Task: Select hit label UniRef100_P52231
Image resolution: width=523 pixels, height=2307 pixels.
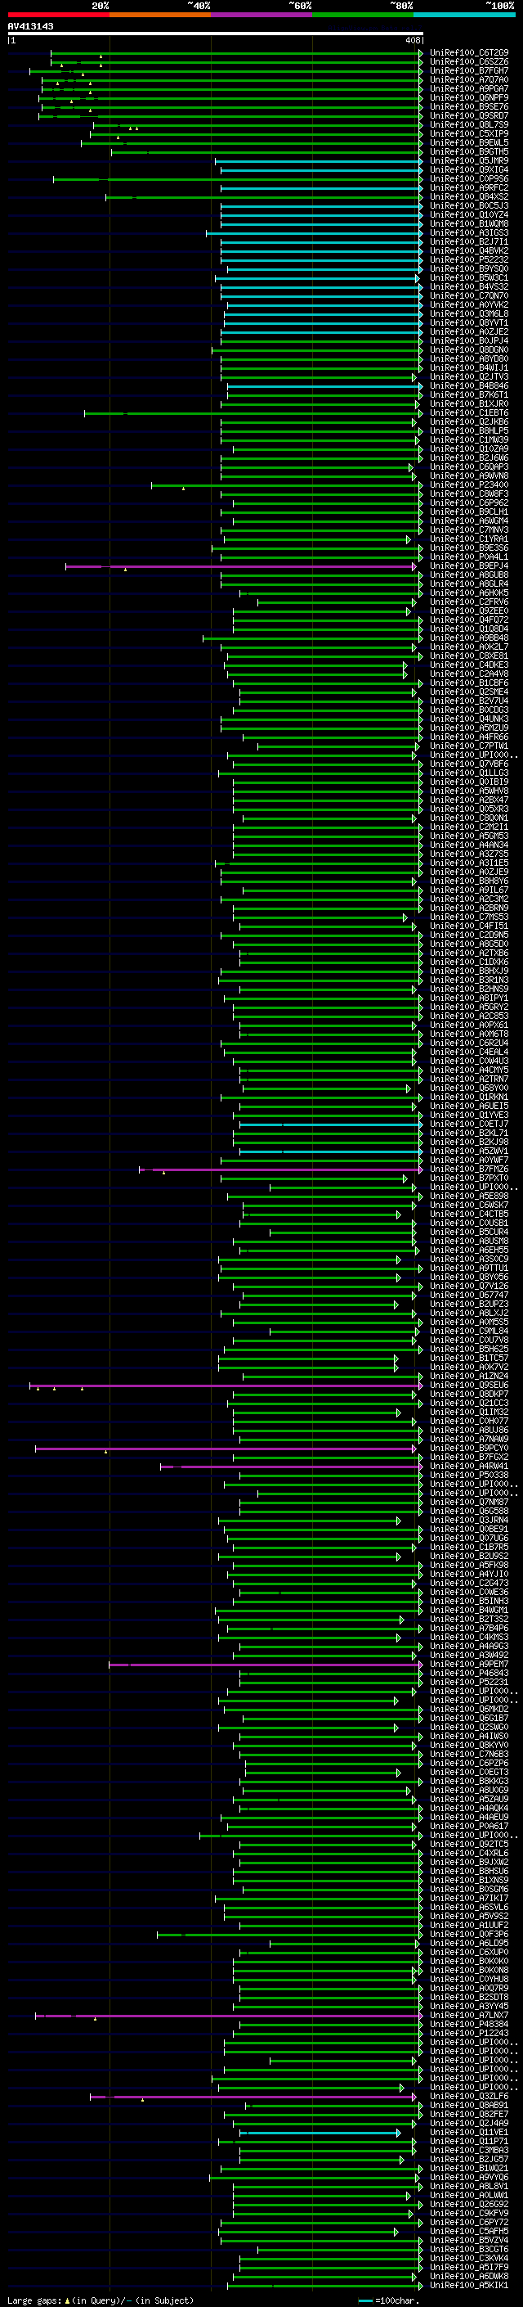Action: 468,1682
